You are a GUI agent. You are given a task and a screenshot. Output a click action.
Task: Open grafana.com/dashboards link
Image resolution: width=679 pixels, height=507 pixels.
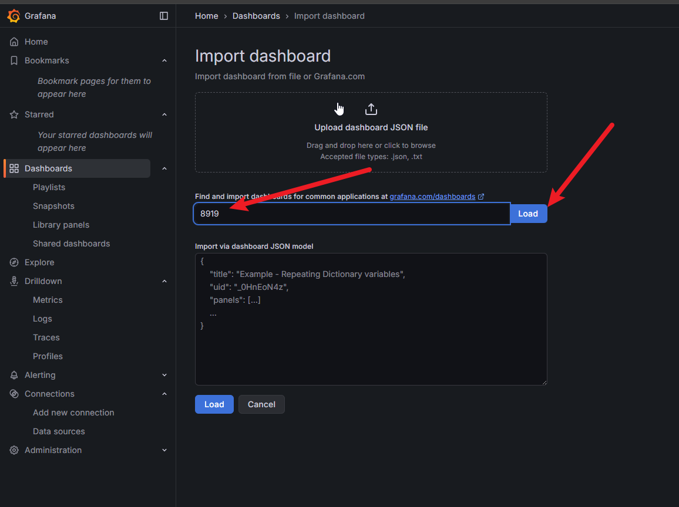click(432, 197)
